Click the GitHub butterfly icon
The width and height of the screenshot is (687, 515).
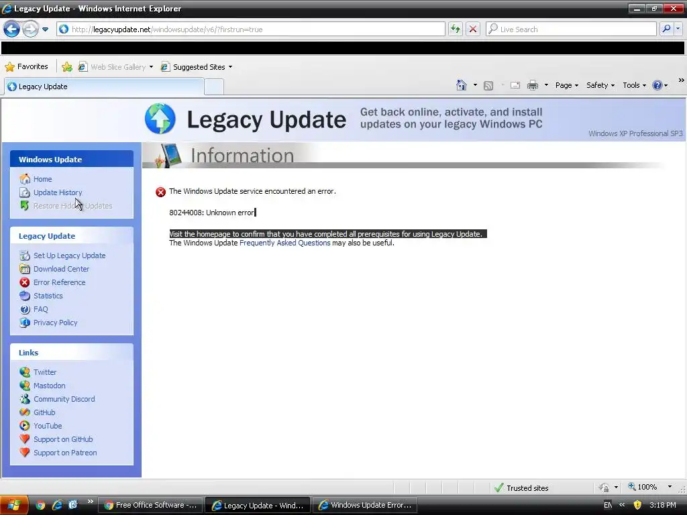(x=25, y=412)
